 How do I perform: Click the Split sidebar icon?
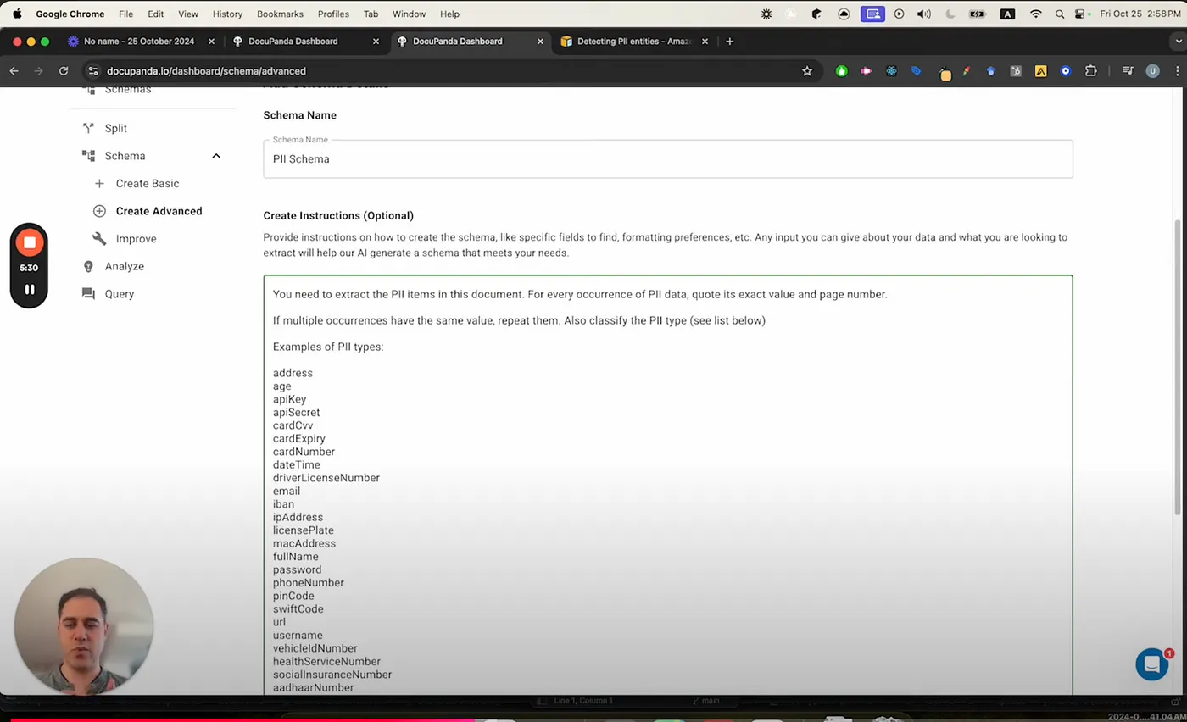point(88,128)
